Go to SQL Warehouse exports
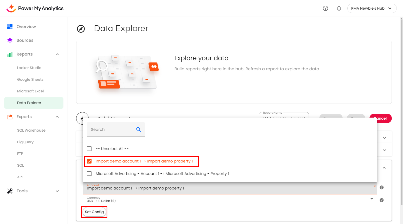This screenshot has width=403, height=224. 31,130
